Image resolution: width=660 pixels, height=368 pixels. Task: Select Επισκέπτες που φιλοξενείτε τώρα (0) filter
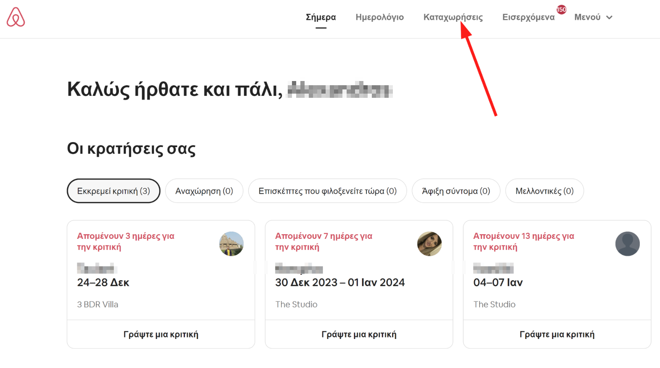pyautogui.click(x=328, y=191)
